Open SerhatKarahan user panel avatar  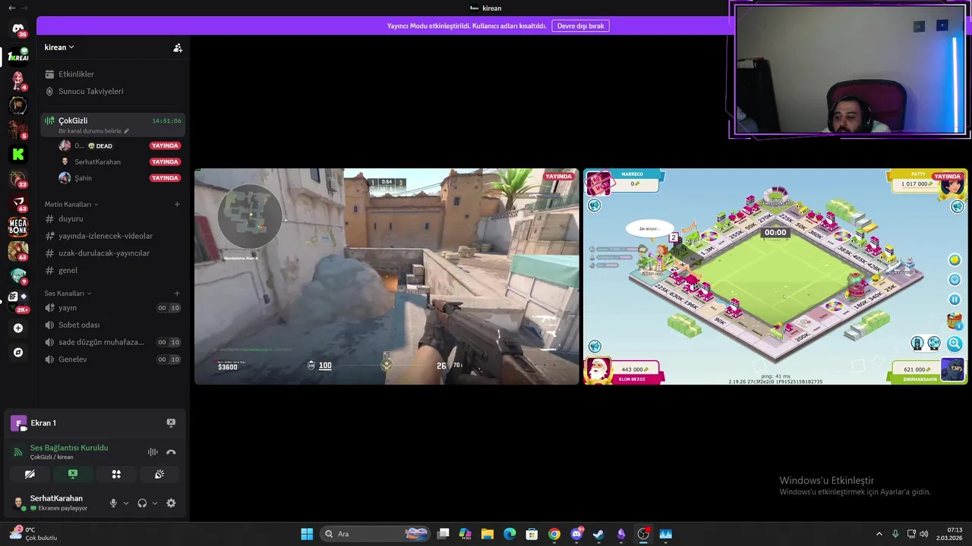click(x=18, y=503)
